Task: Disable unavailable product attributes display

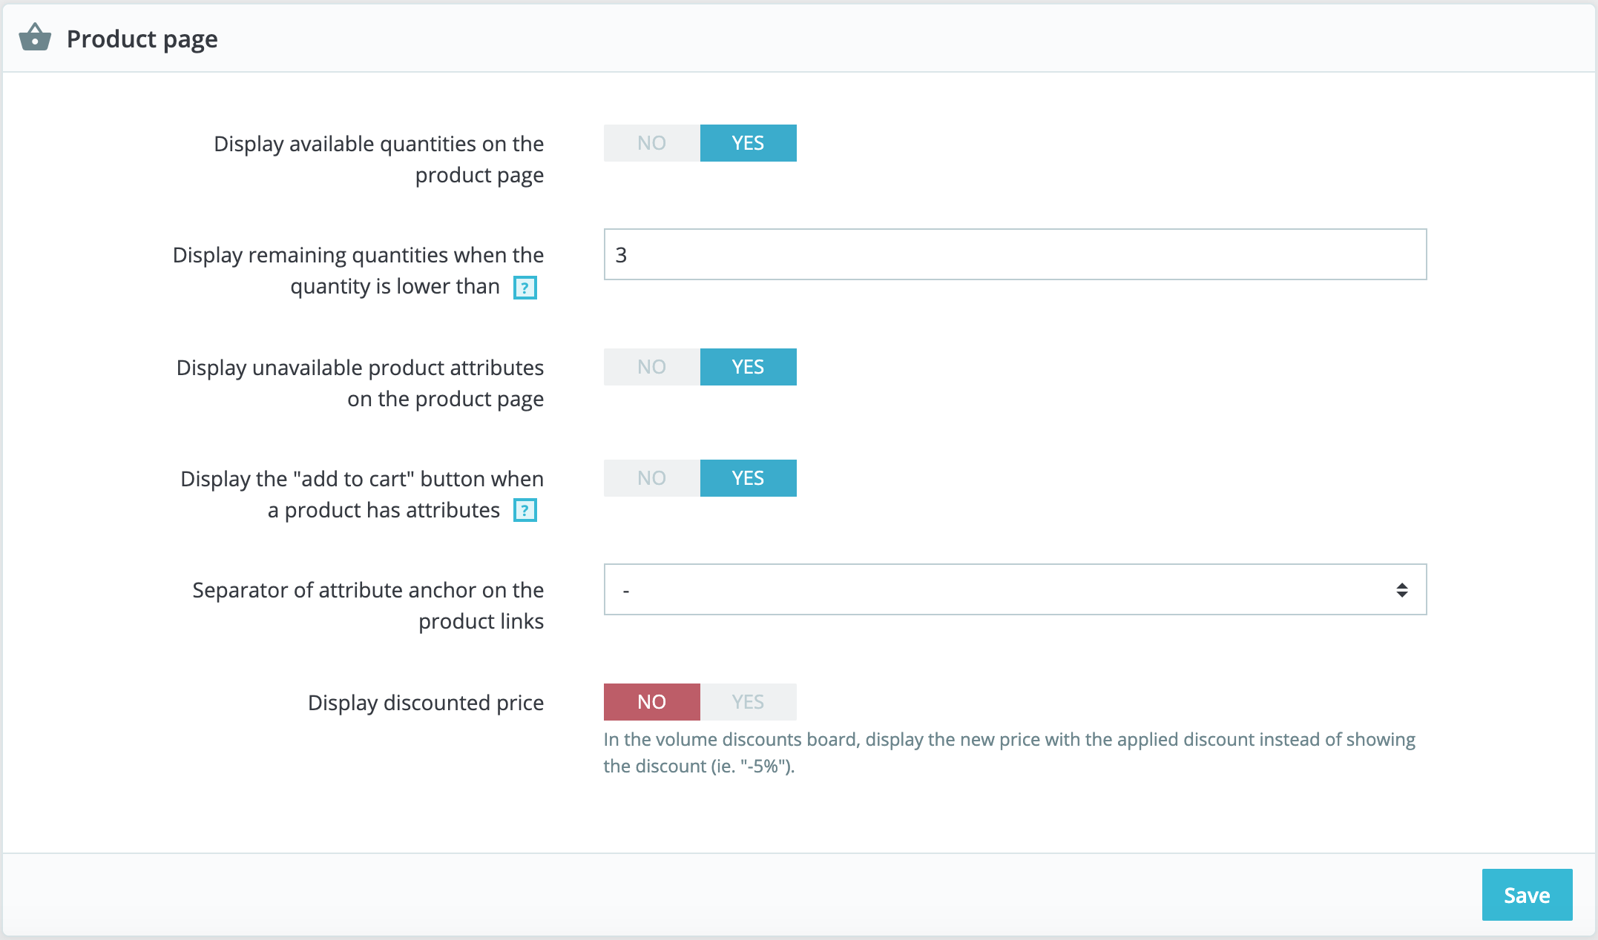Action: pyautogui.click(x=652, y=367)
